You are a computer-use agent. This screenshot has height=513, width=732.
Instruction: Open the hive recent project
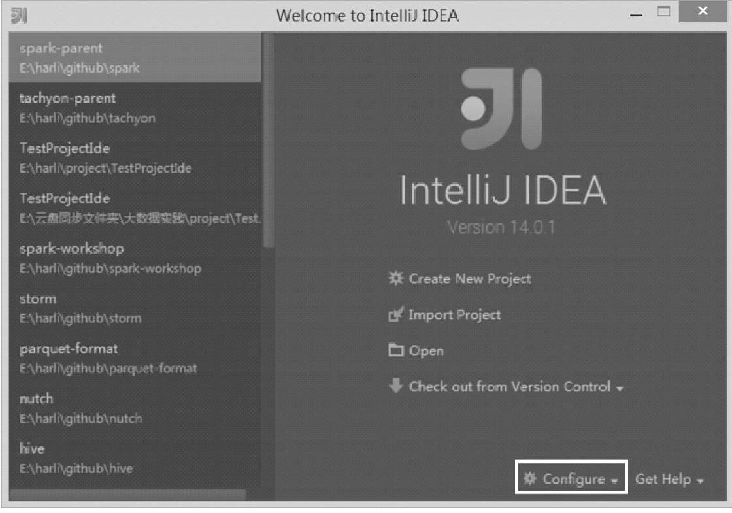click(135, 458)
